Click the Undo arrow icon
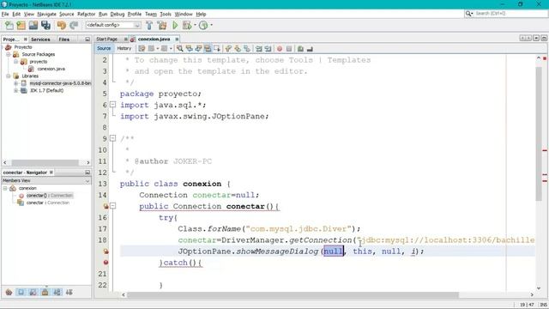 point(62,25)
